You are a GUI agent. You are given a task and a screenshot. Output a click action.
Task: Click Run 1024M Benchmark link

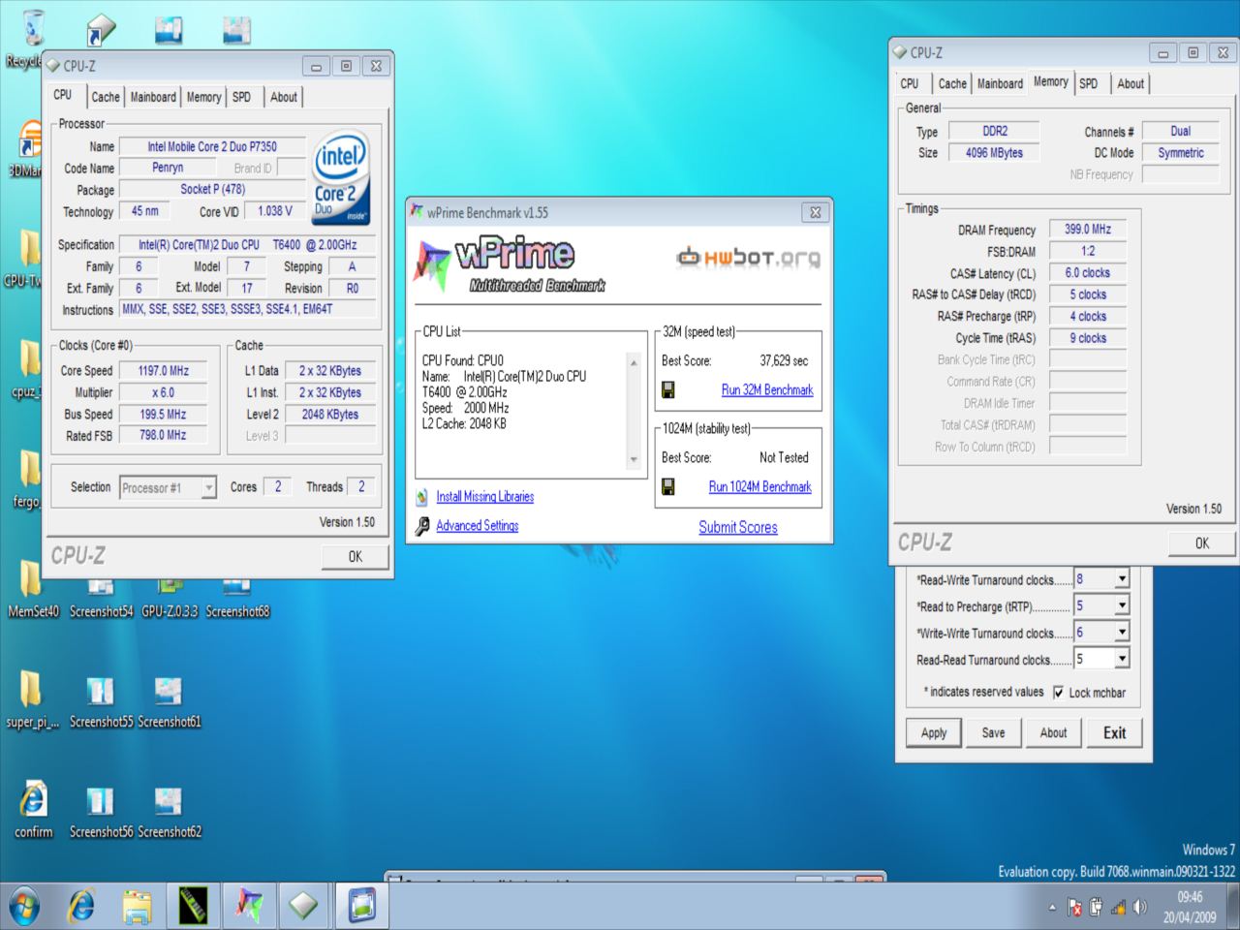click(760, 486)
